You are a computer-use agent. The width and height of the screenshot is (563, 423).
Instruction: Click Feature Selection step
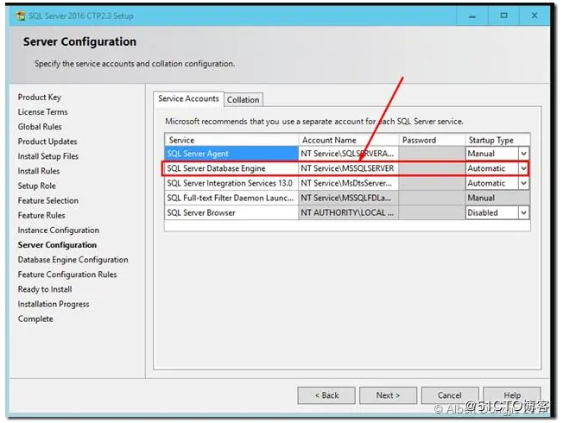point(48,200)
